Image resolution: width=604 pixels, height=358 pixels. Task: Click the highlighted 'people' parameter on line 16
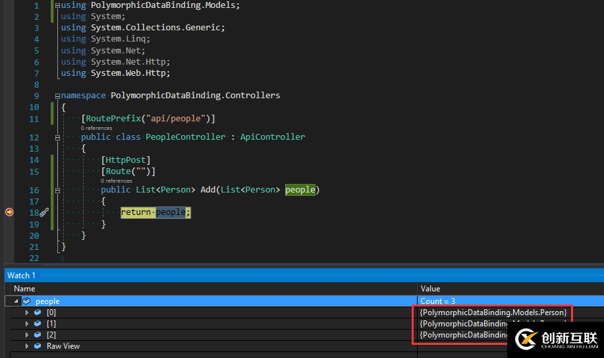tap(300, 190)
